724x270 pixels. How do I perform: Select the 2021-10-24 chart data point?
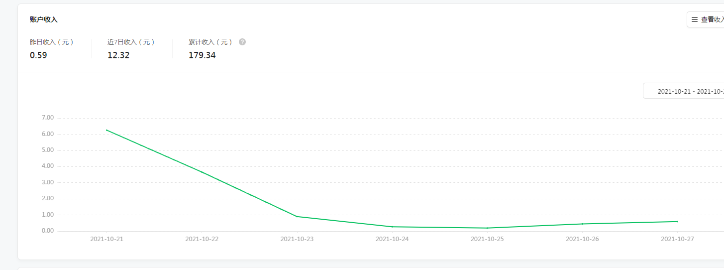392,227
